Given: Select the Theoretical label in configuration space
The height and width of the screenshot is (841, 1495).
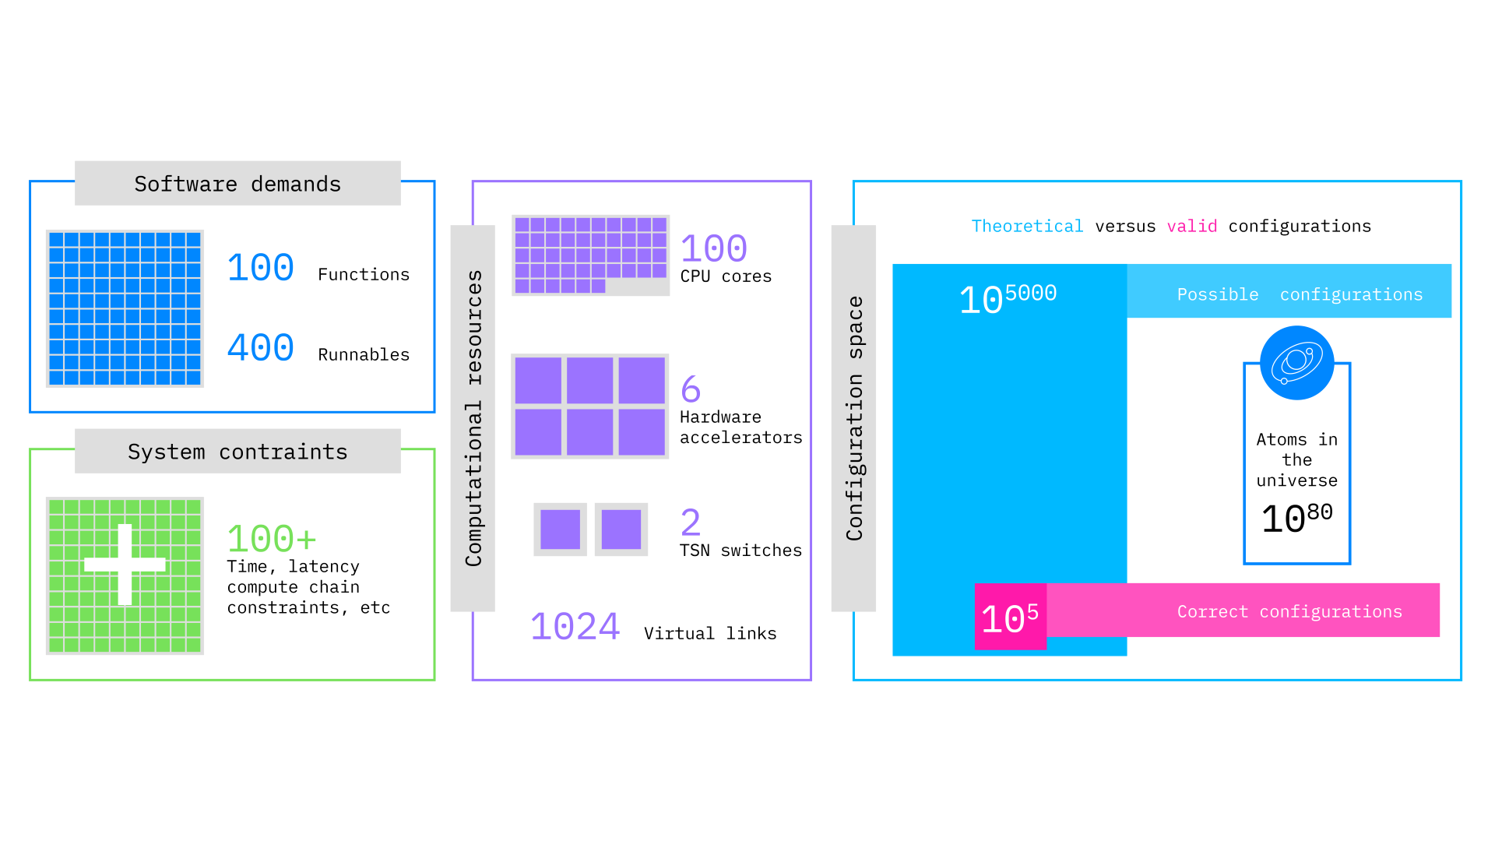Looking at the screenshot, I should [1028, 225].
